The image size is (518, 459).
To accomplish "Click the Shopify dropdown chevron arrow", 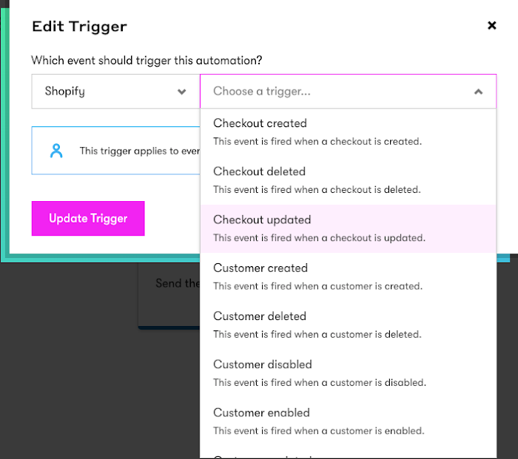I will [x=182, y=92].
